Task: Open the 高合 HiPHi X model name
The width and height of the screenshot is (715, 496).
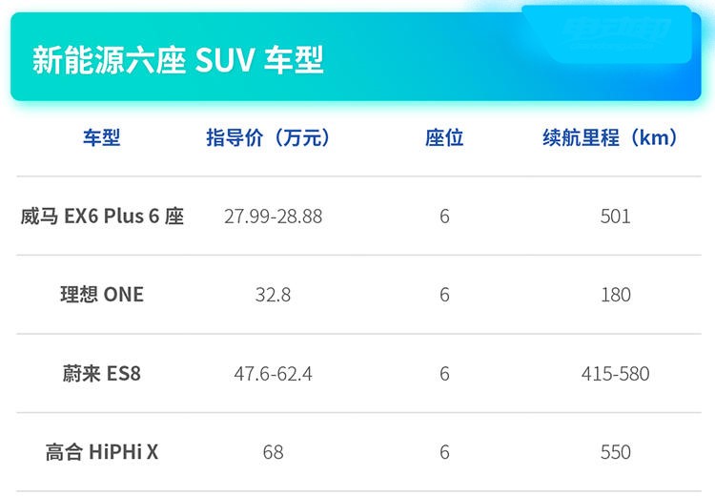Action: coord(102,452)
